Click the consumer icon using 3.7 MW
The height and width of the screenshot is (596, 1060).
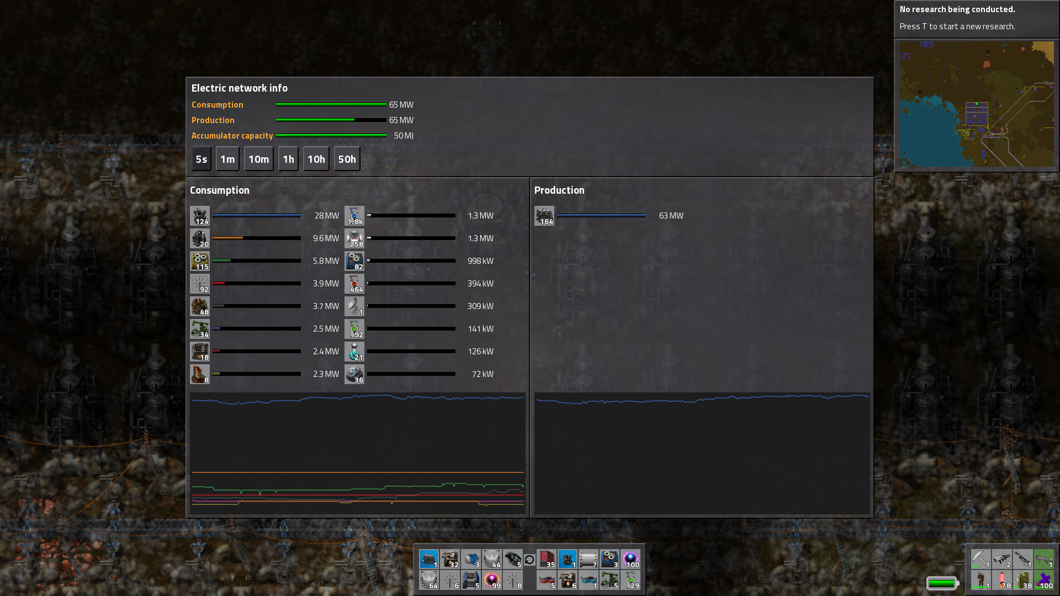[200, 306]
